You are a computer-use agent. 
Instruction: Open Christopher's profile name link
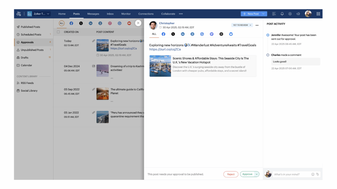coord(167,23)
